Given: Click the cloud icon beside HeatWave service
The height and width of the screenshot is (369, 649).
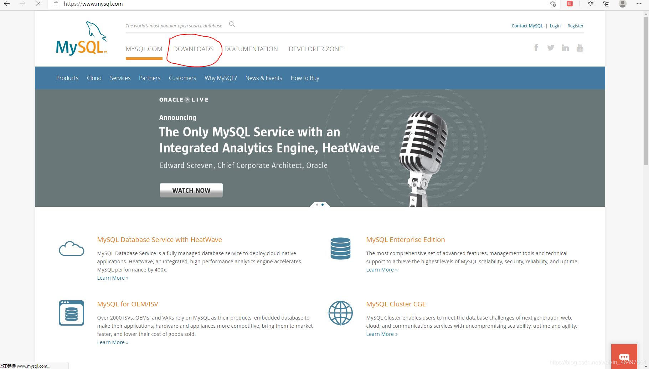Looking at the screenshot, I should pos(71,248).
